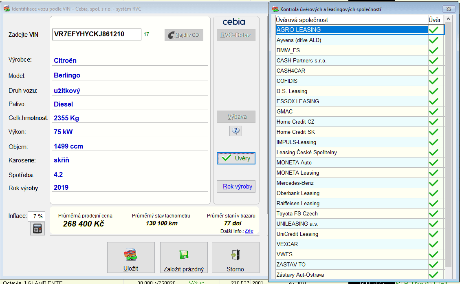Click the calculator icon below Inflace
Viewport: 460px width, 284px height.
click(37, 229)
